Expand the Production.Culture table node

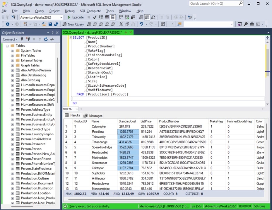(13, 179)
